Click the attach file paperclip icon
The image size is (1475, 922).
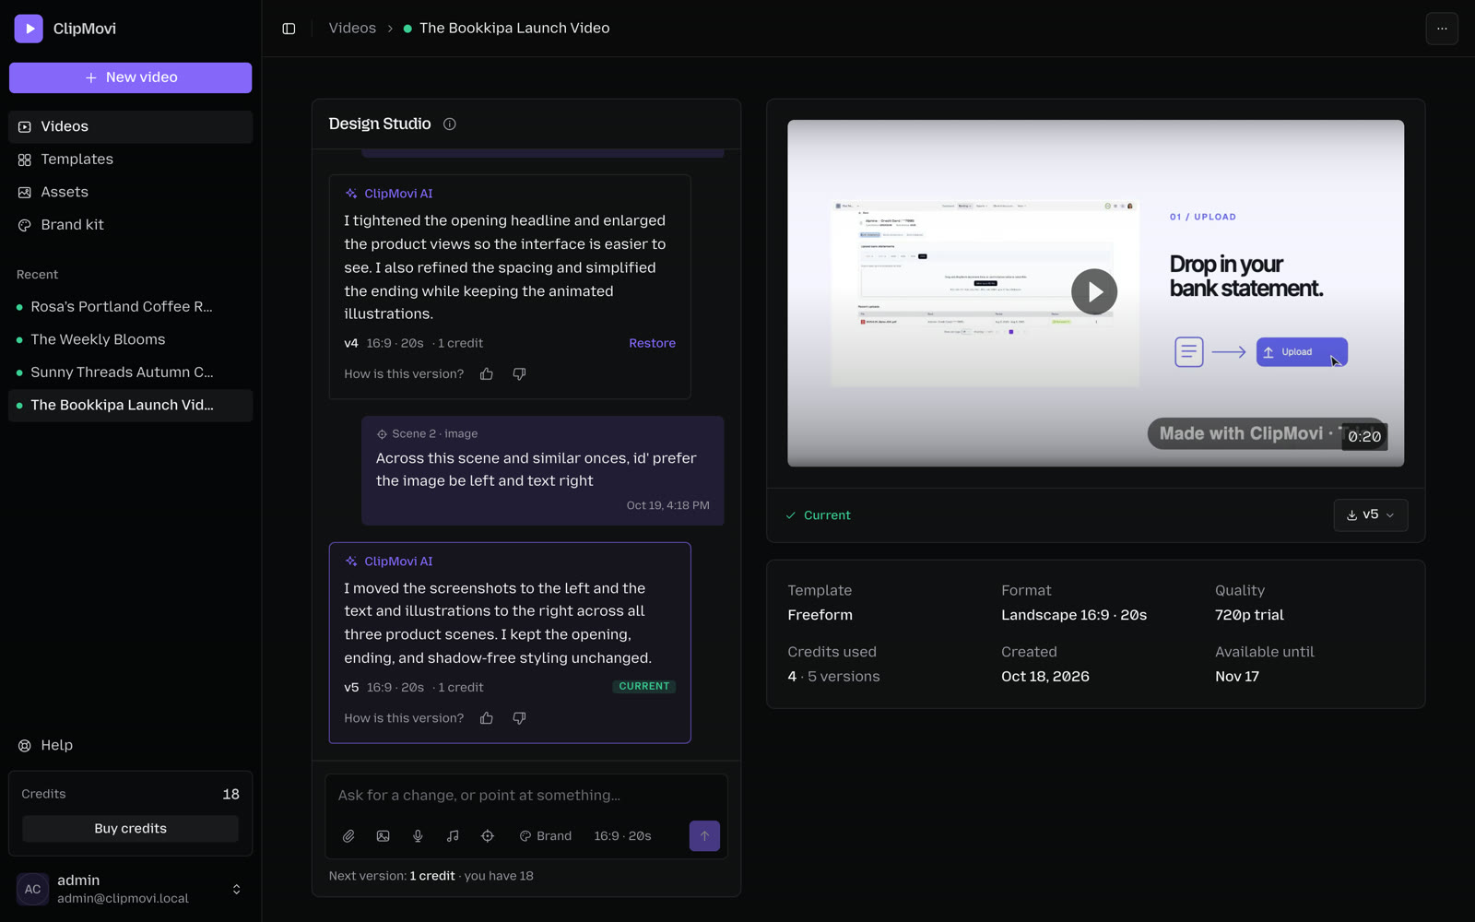(348, 836)
